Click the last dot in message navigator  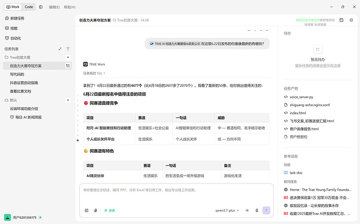pyautogui.click(x=78, y=140)
